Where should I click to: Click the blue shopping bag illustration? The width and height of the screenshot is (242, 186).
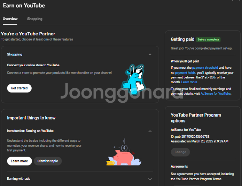134,79
